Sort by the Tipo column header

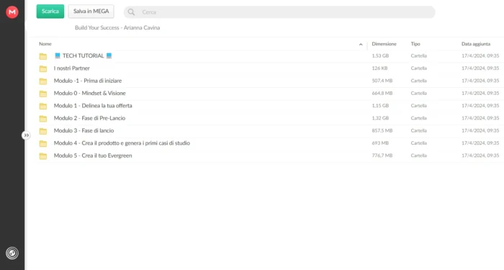coord(415,44)
